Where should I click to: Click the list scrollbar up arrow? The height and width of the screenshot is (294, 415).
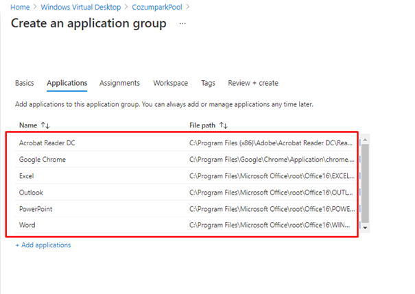(365, 140)
